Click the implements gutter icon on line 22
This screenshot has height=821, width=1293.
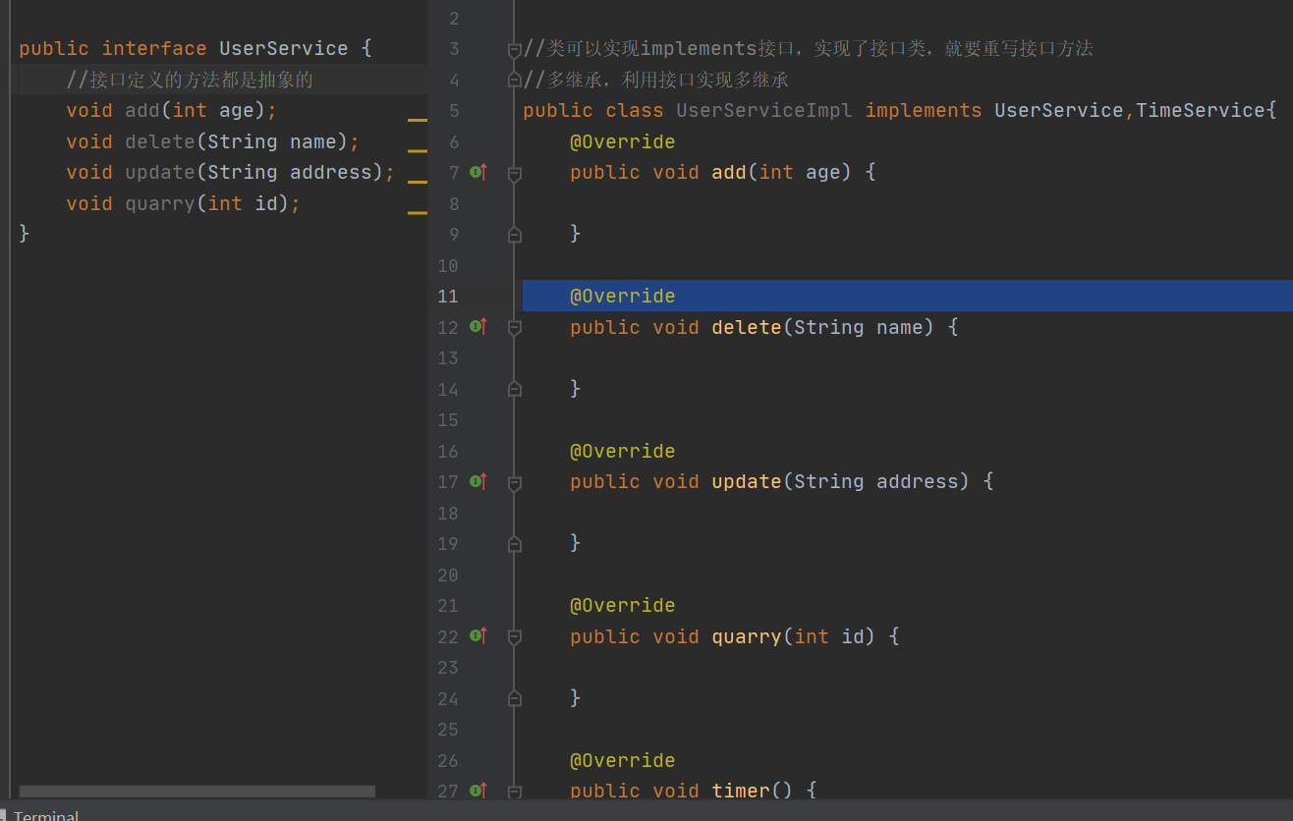pos(478,635)
